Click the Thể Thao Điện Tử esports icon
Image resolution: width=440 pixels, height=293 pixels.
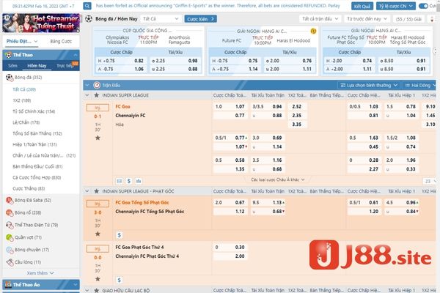pos(9,225)
